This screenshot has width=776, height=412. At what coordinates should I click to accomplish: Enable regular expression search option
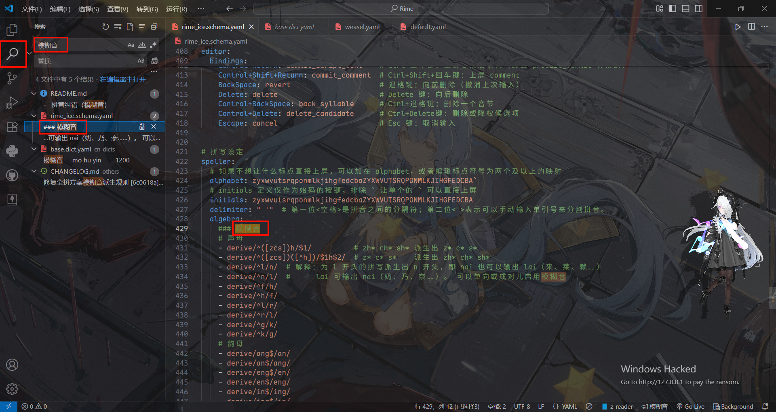pos(153,45)
